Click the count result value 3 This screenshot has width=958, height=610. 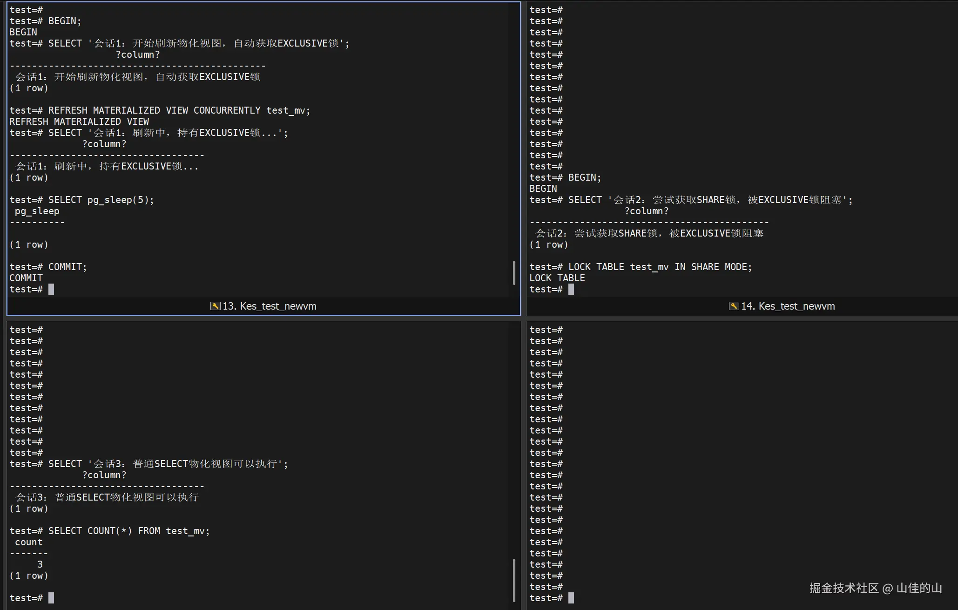pyautogui.click(x=40, y=564)
